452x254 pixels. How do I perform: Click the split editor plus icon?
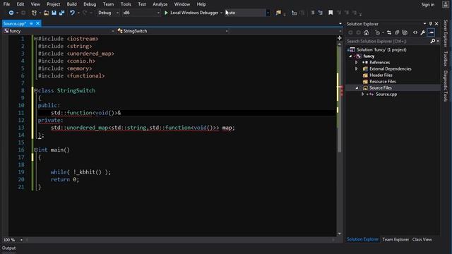coord(339,38)
